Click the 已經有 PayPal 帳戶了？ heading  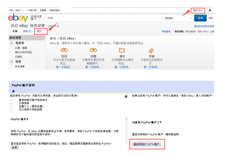pos(147,122)
